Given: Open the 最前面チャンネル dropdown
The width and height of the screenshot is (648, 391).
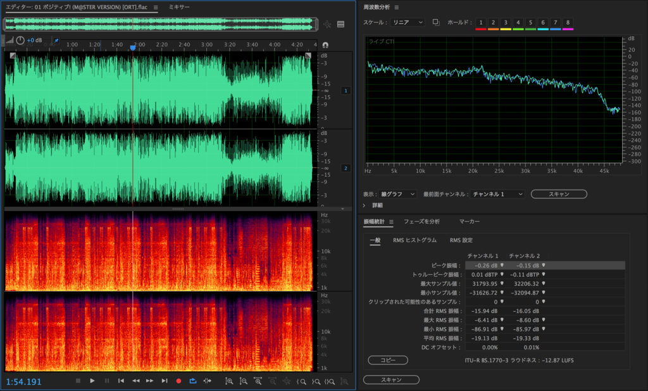Looking at the screenshot, I should (497, 194).
